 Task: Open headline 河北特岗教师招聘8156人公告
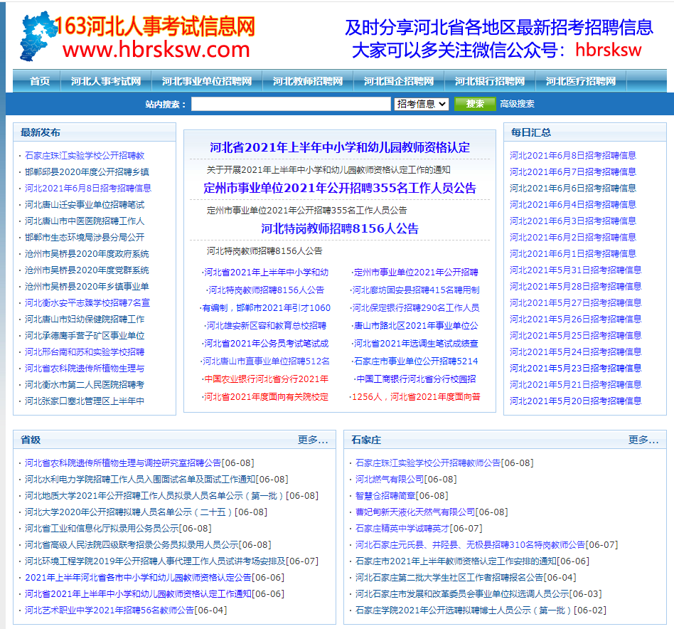point(340,229)
